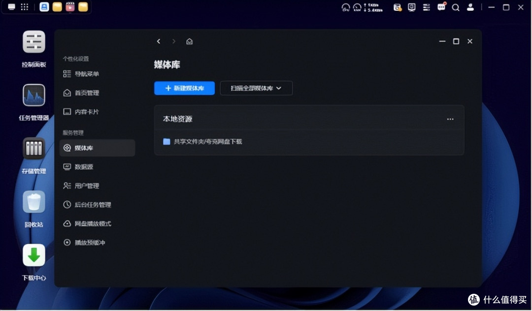
Task: Open the more options for 本地资源
Action: pos(450,119)
